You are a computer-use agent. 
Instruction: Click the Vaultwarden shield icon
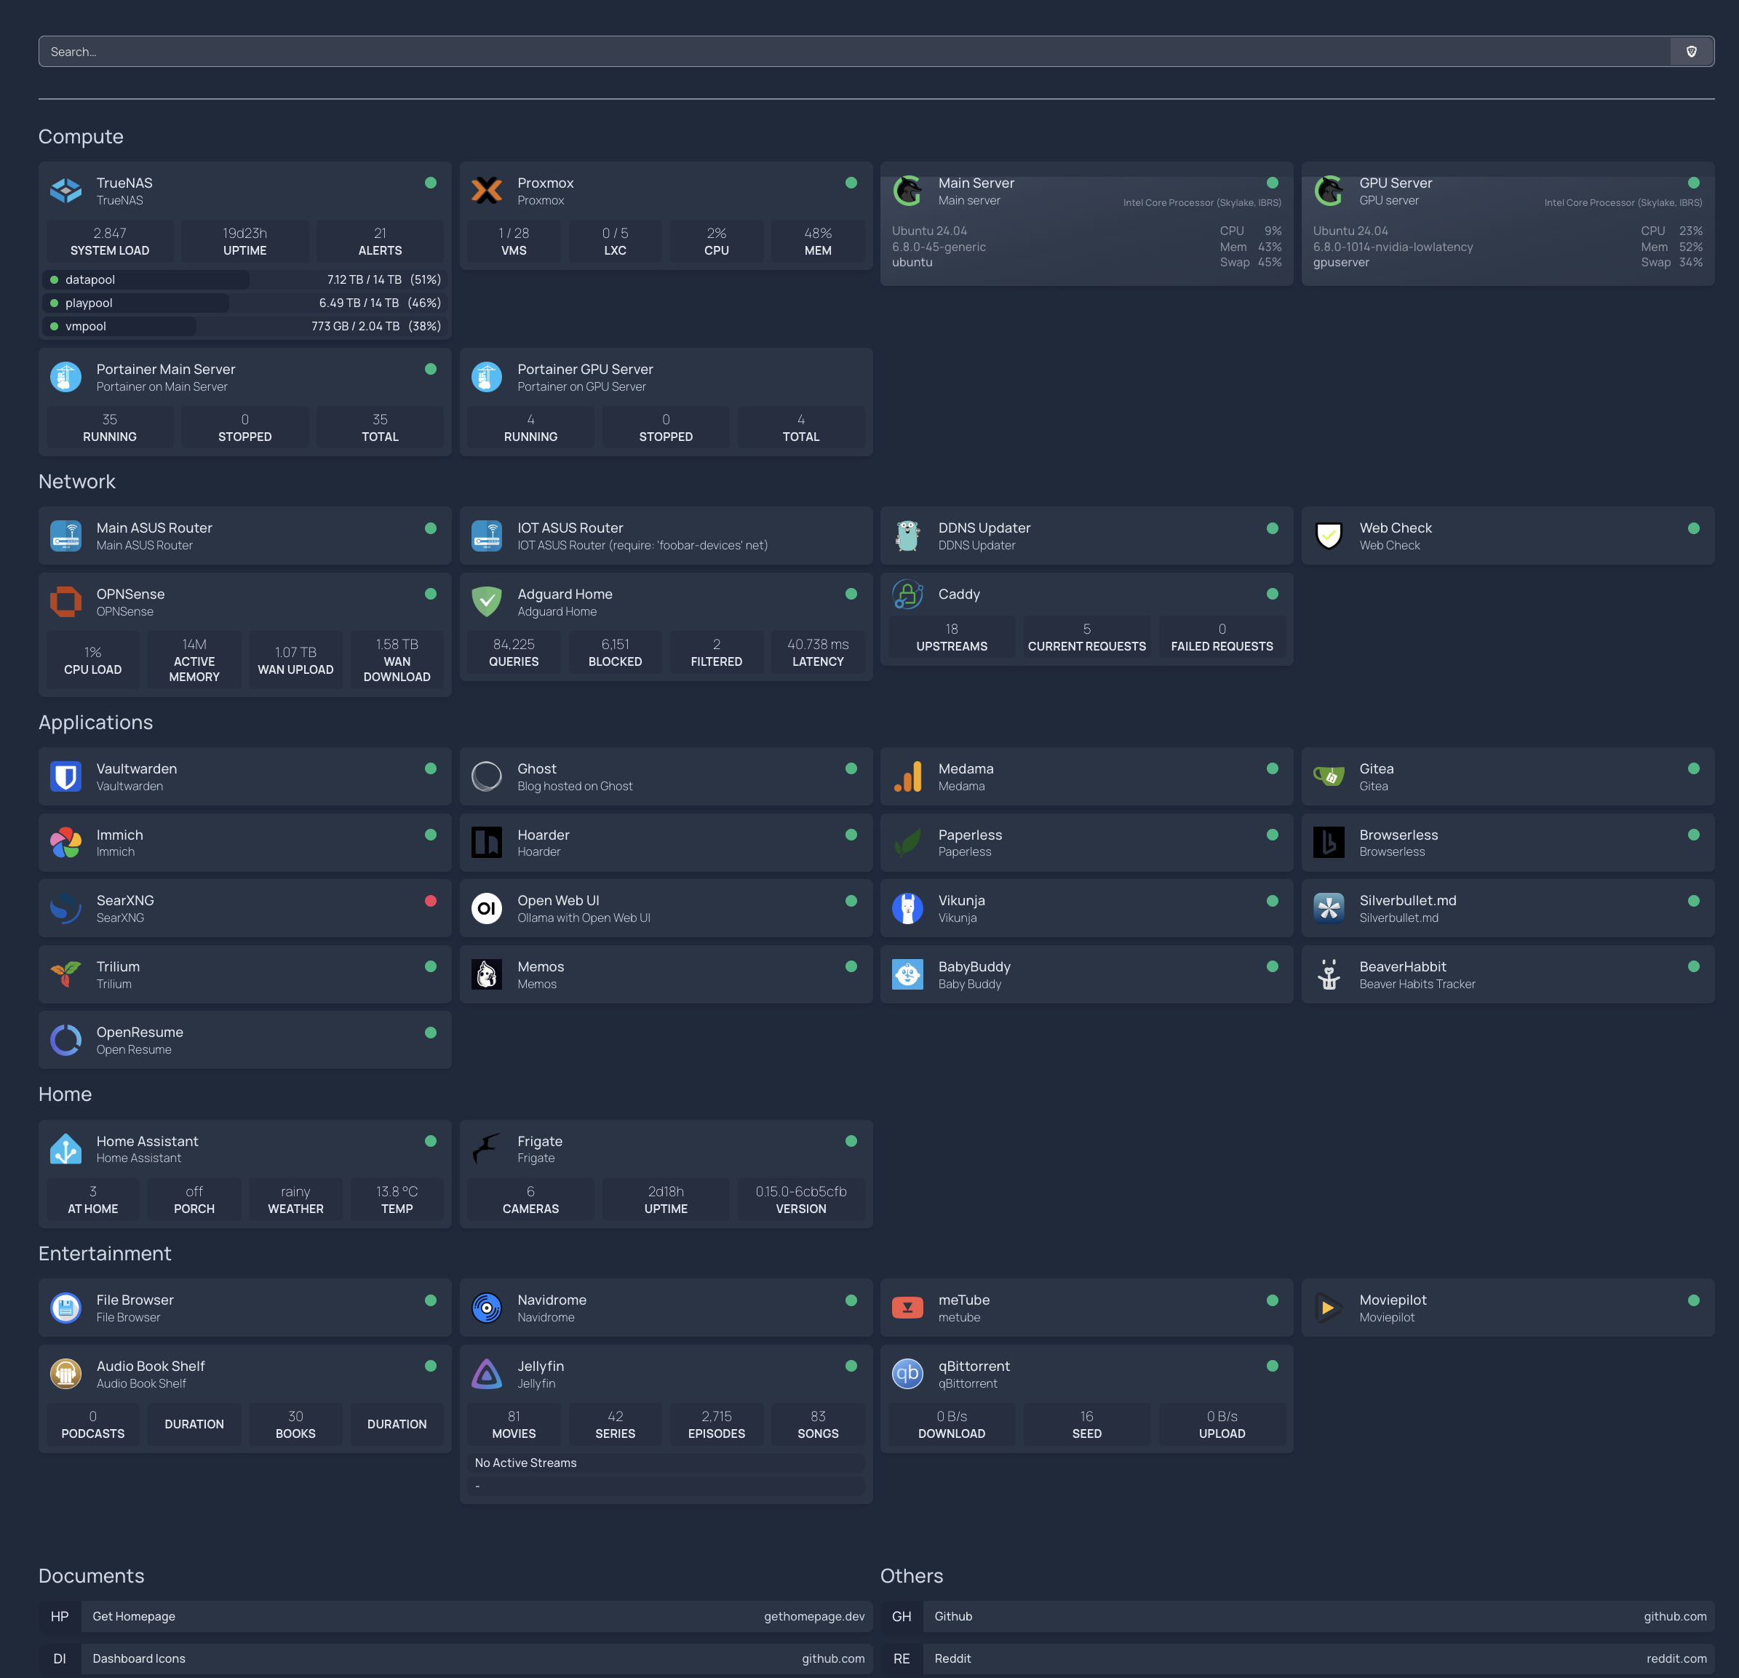[x=65, y=776]
